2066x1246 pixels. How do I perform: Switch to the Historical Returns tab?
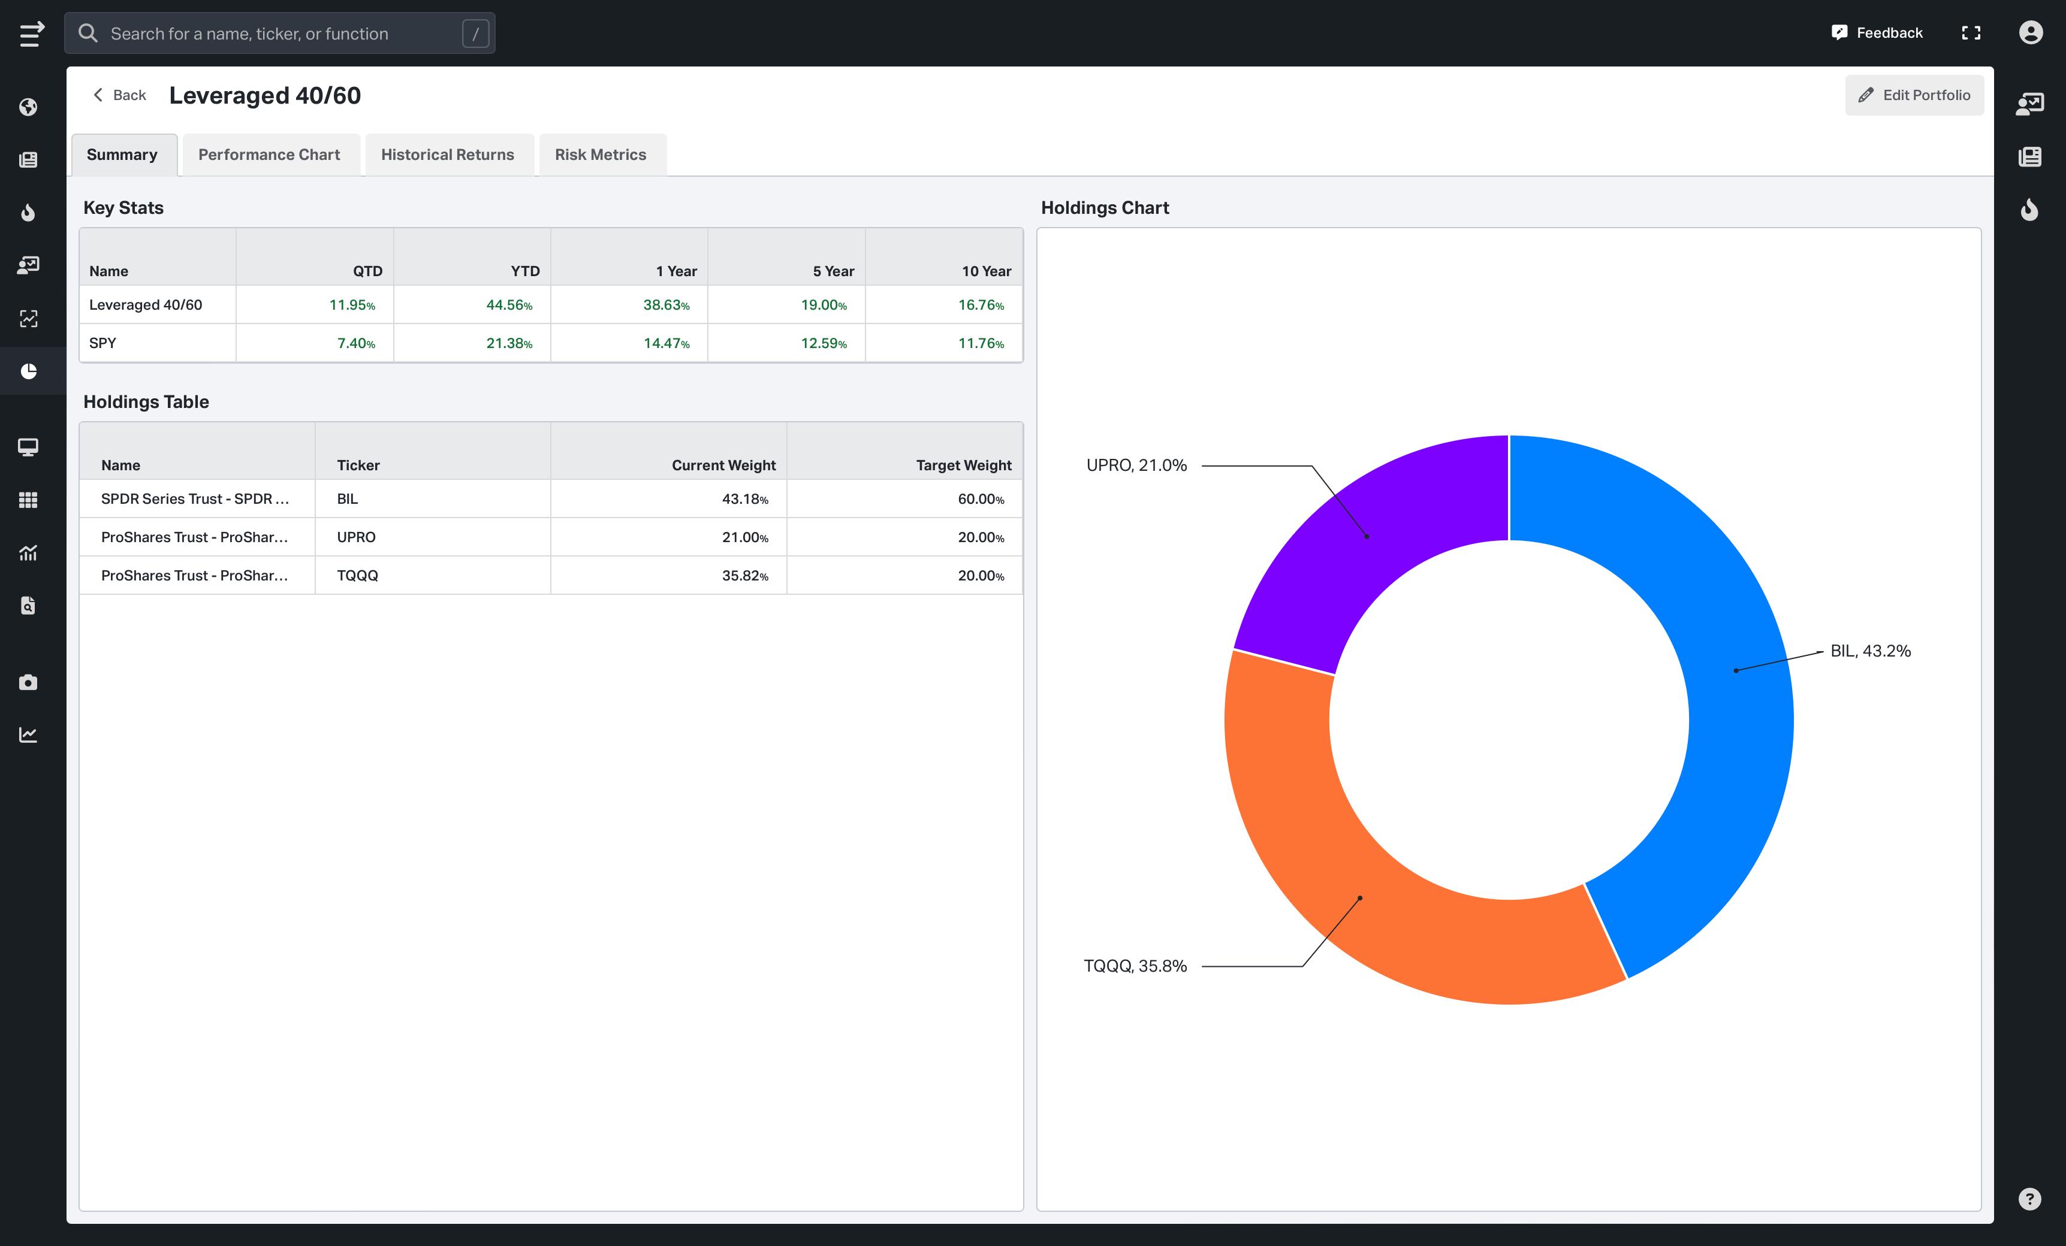tap(450, 155)
